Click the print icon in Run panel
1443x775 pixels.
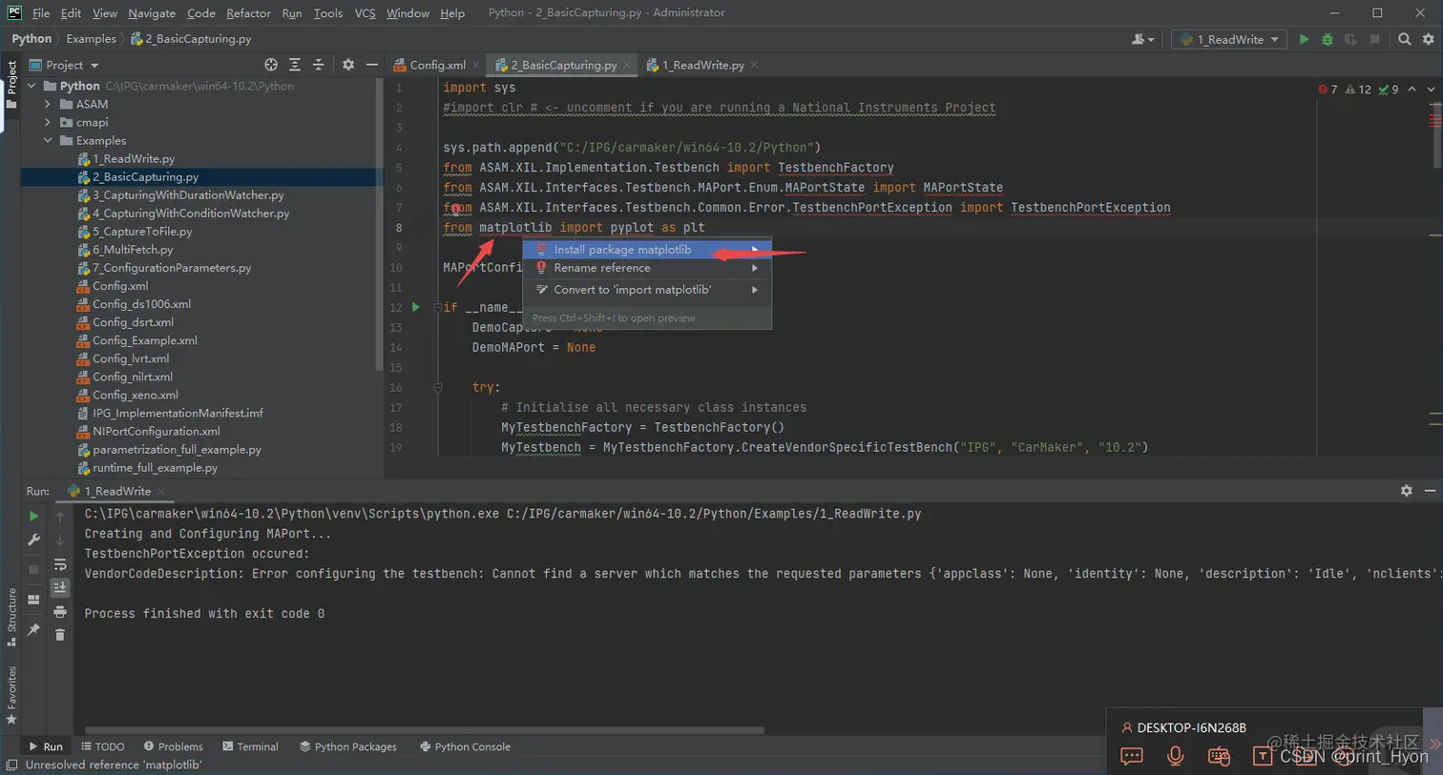[x=60, y=611]
